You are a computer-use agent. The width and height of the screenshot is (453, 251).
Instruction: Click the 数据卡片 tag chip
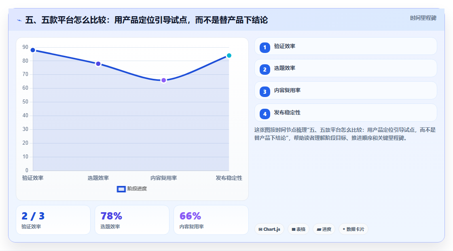click(x=354, y=229)
